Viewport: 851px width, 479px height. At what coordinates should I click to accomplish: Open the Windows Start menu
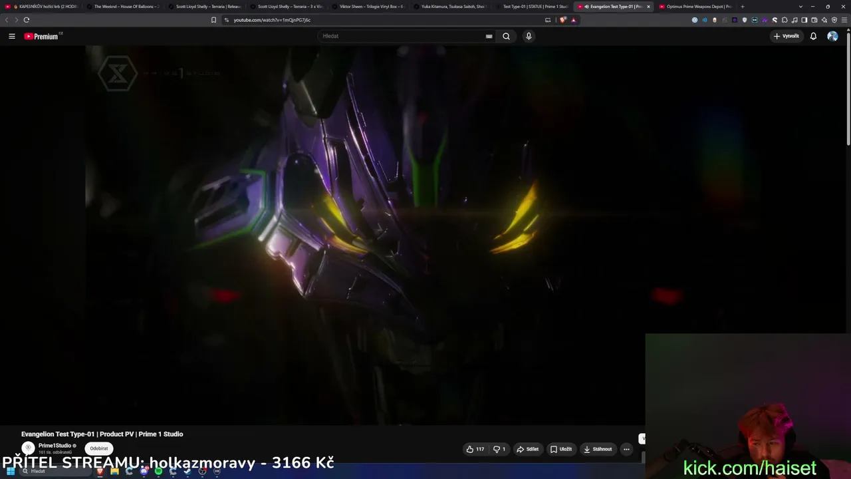coord(10,472)
